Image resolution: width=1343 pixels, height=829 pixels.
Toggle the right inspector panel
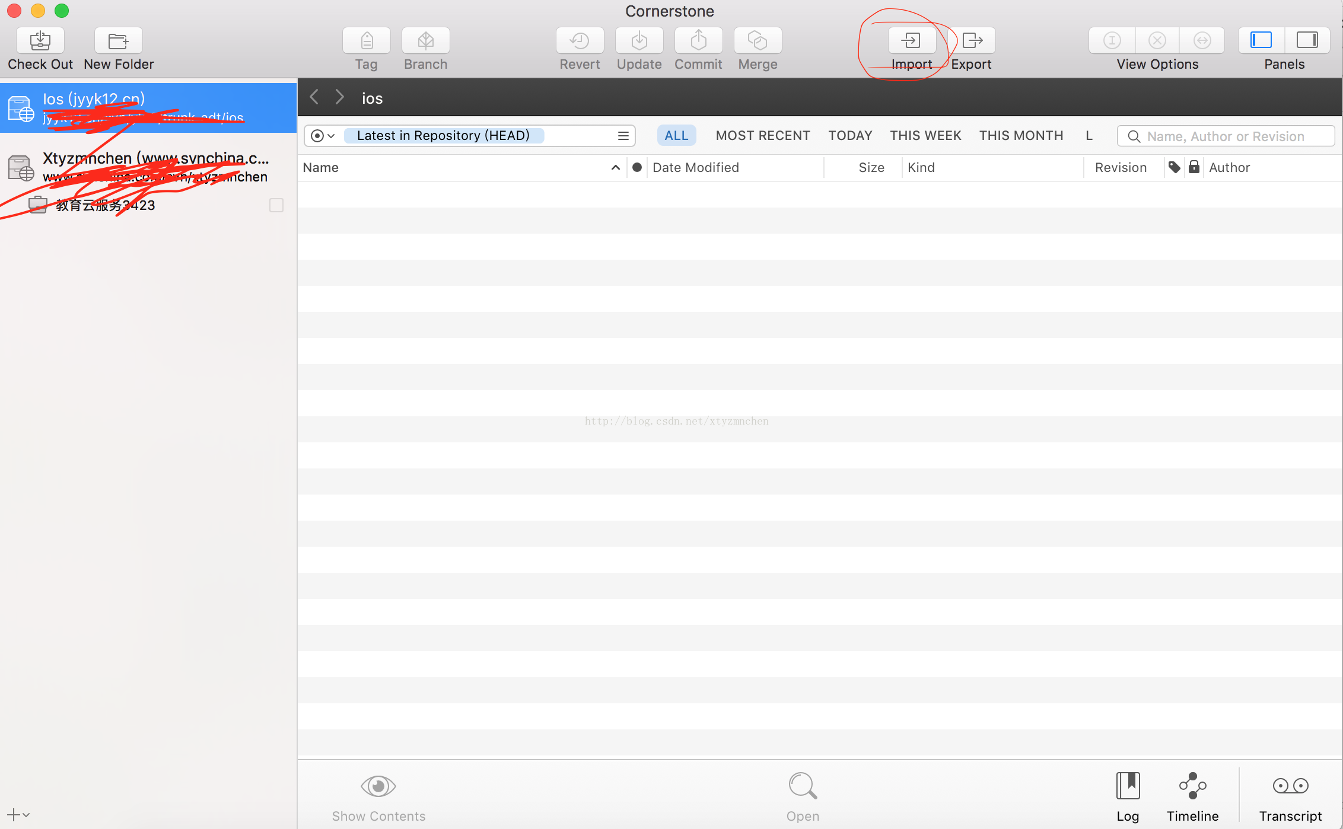(1307, 40)
